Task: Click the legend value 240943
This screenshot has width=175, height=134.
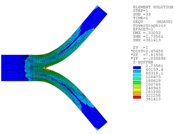Action: pyautogui.click(x=153, y=88)
